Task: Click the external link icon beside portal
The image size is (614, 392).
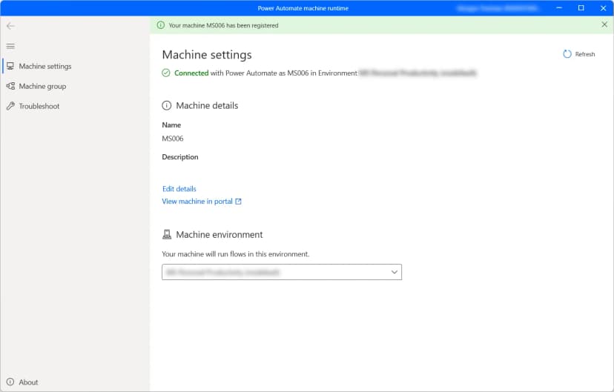Action: (238, 202)
